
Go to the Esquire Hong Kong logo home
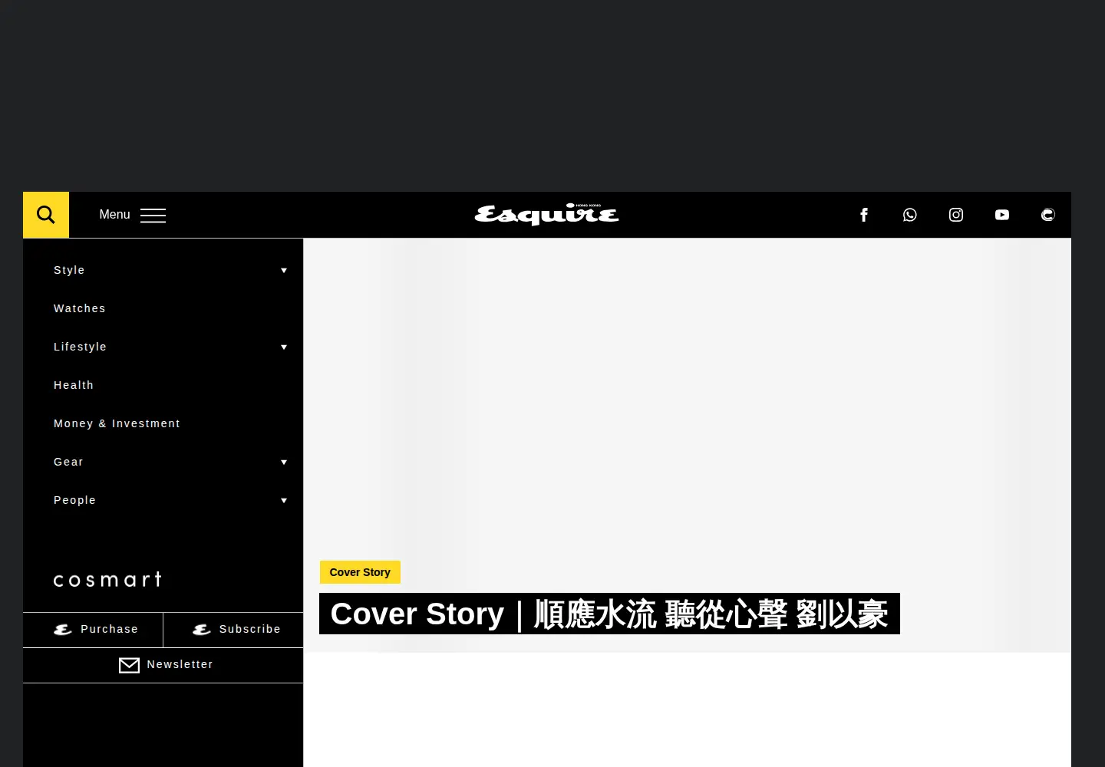(x=546, y=214)
